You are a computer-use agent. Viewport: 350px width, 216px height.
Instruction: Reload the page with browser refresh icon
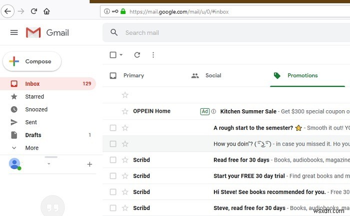(34, 11)
